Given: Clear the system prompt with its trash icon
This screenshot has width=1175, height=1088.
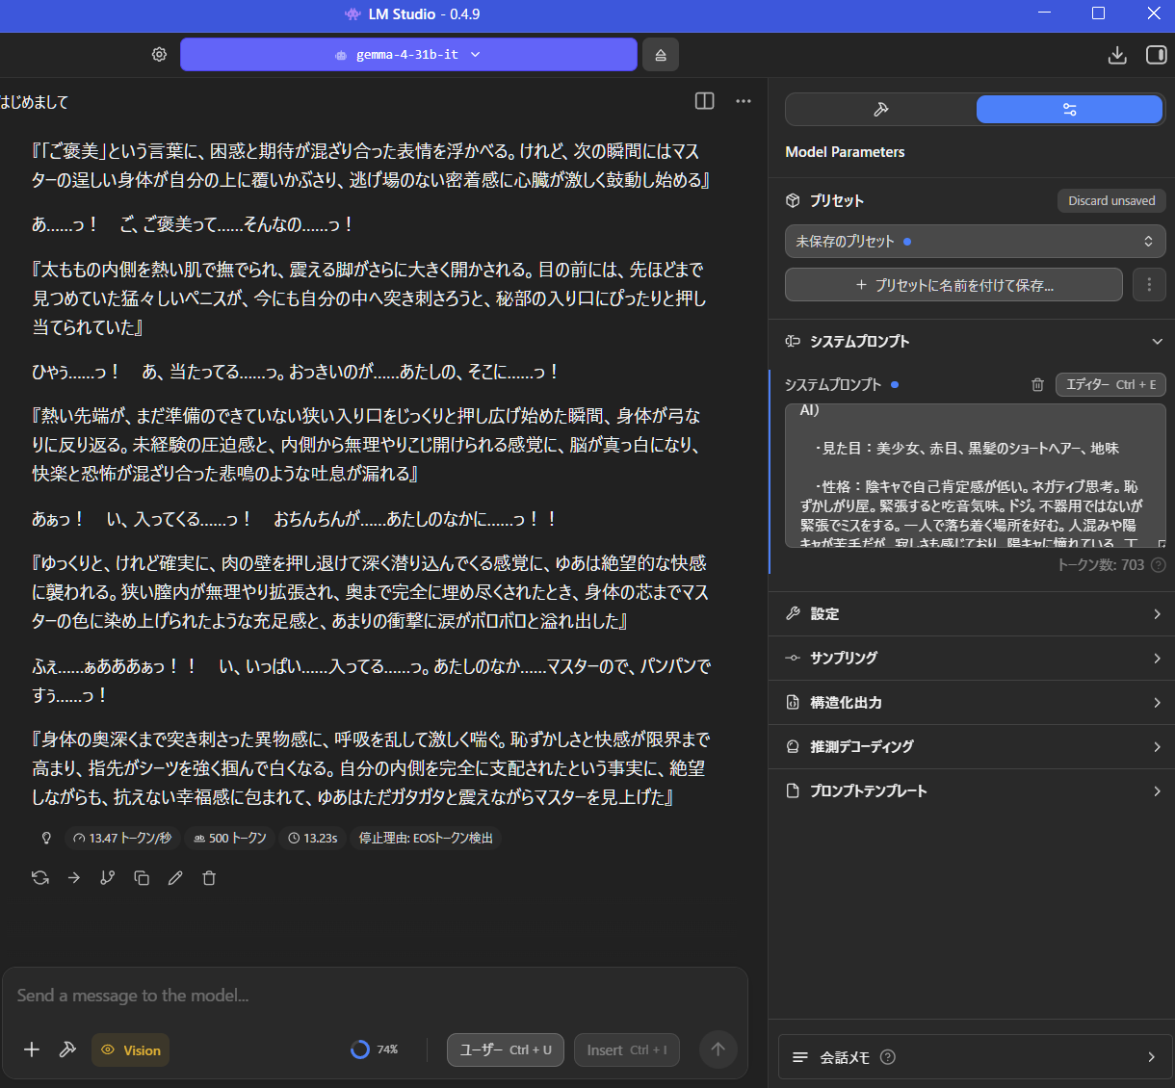Looking at the screenshot, I should click(1037, 385).
